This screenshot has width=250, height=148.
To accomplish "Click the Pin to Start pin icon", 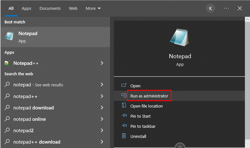I will (124, 115).
